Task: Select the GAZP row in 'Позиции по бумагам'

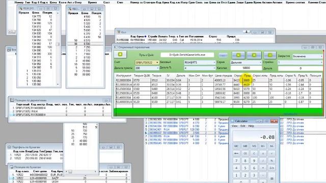Action: (x=70, y=178)
